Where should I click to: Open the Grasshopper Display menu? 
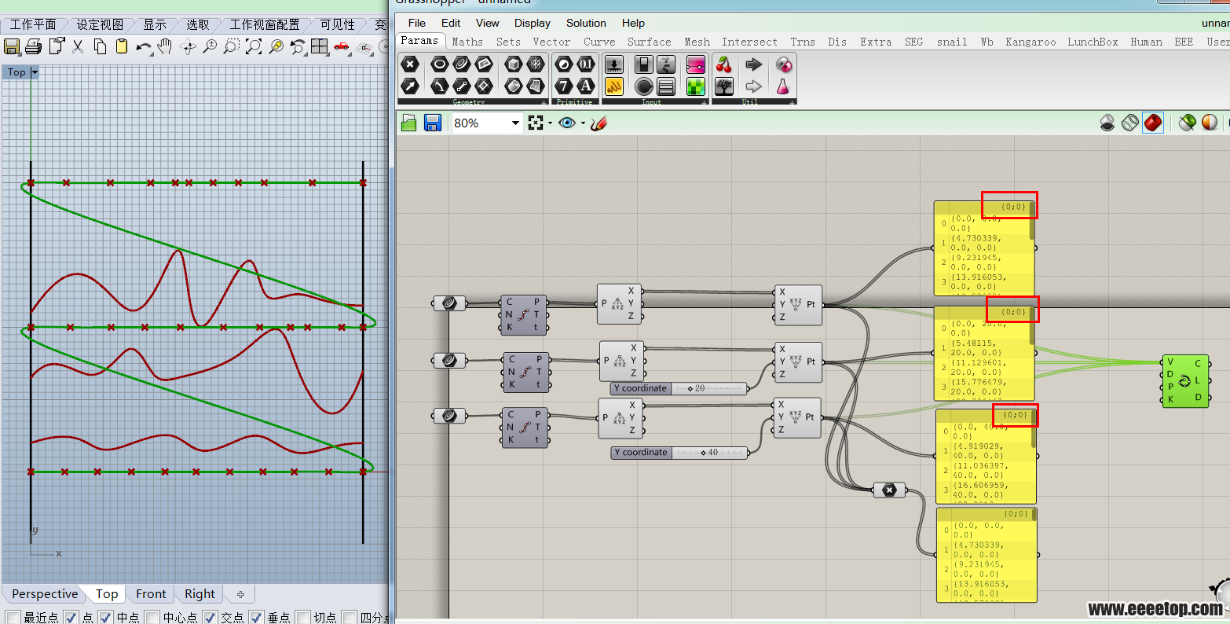tap(533, 23)
